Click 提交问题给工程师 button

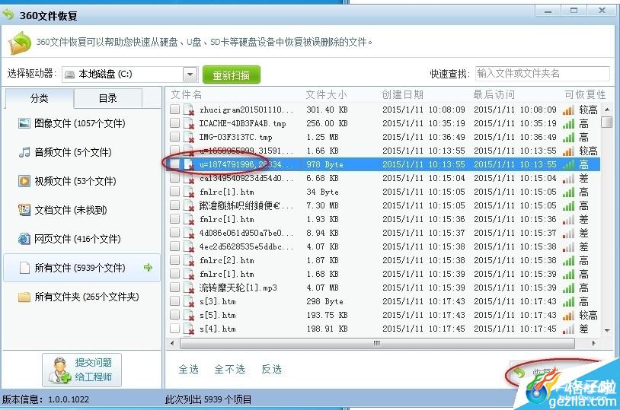[81, 370]
